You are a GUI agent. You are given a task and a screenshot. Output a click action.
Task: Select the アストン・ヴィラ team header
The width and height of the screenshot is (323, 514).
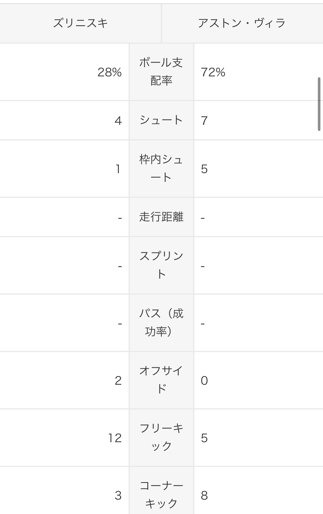click(x=242, y=23)
